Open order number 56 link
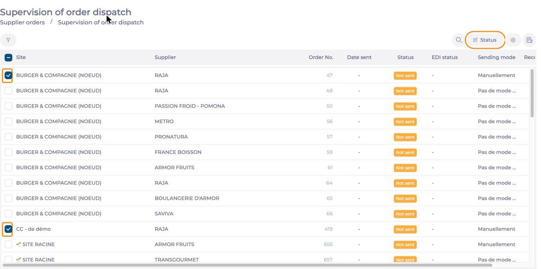Image resolution: width=541 pixels, height=269 pixels. 329,121
